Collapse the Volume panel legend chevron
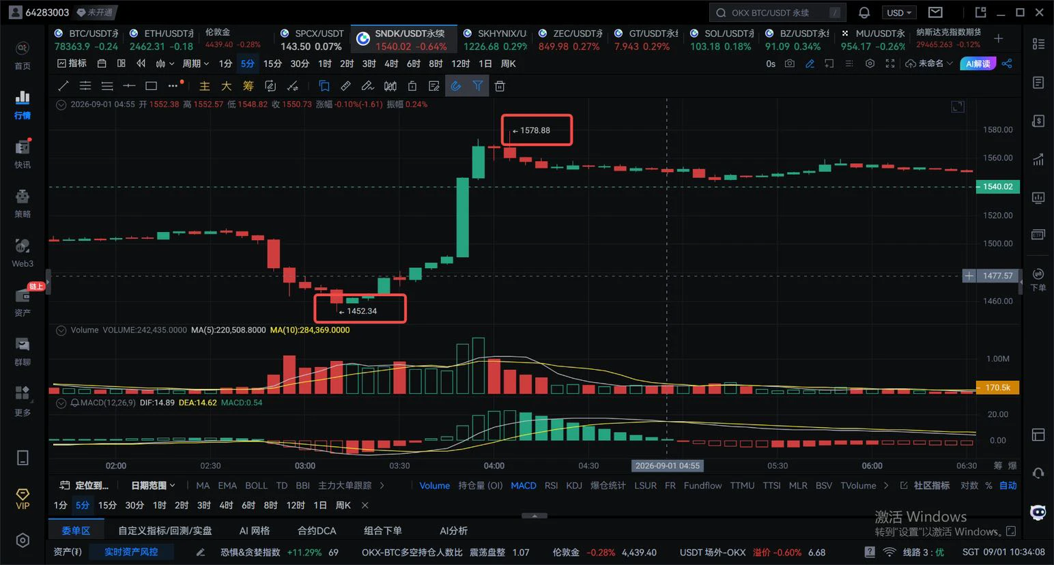This screenshot has width=1054, height=565. 61,330
